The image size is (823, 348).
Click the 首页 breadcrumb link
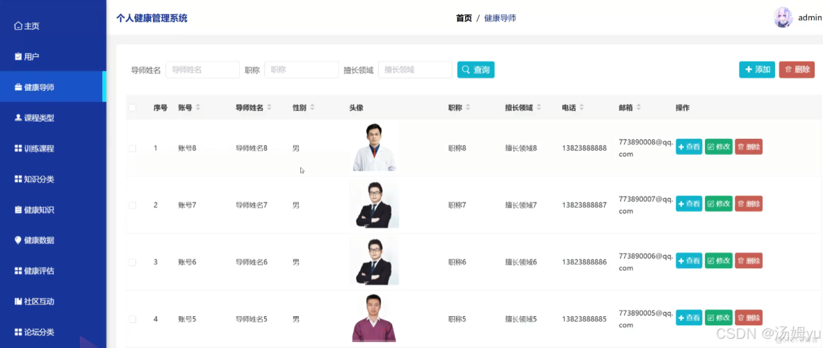tap(464, 18)
